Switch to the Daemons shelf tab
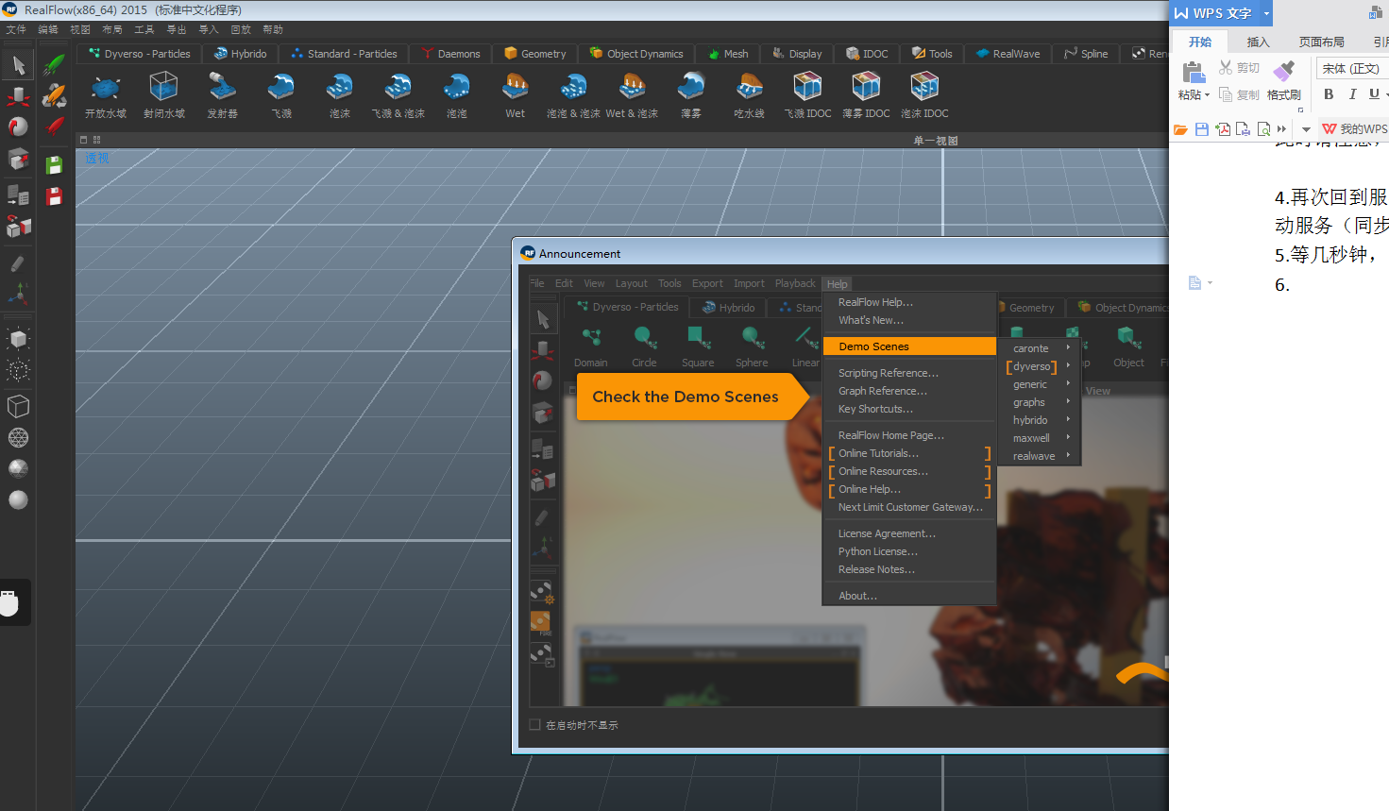Image resolution: width=1389 pixels, height=811 pixels. [451, 54]
